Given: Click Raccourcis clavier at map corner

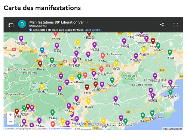Looking at the screenshot, I should pos(172,129).
